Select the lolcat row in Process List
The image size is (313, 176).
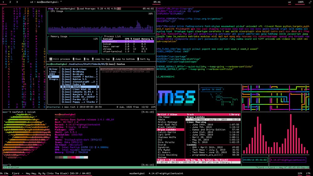(128, 44)
